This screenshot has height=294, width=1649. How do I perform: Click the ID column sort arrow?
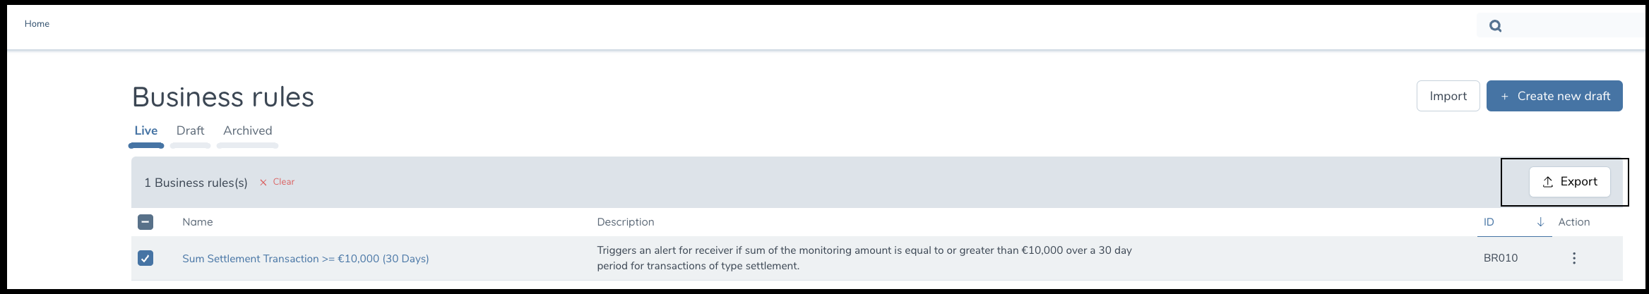[1540, 222]
